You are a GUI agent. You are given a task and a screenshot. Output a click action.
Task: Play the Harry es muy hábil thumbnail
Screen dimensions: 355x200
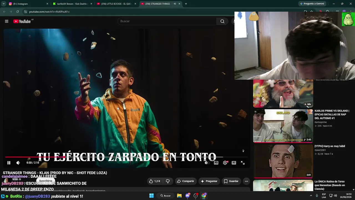(283, 161)
